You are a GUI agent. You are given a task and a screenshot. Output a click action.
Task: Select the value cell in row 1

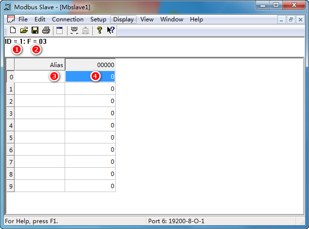[x=90, y=88]
